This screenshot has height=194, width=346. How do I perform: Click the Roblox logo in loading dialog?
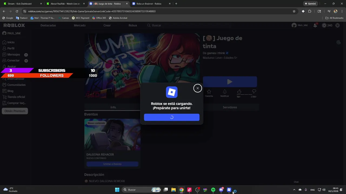(172, 92)
